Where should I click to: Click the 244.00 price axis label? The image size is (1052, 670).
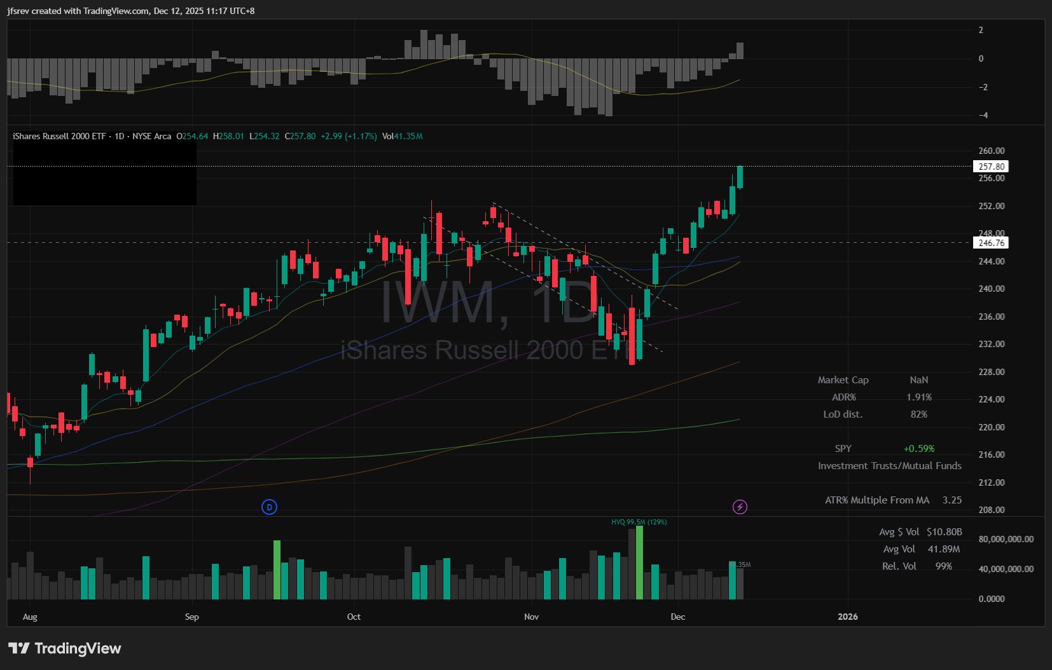[x=991, y=261]
